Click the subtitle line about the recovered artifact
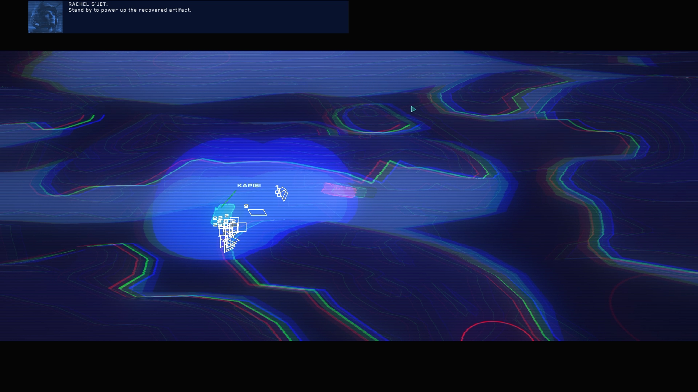The width and height of the screenshot is (698, 392). (x=130, y=10)
